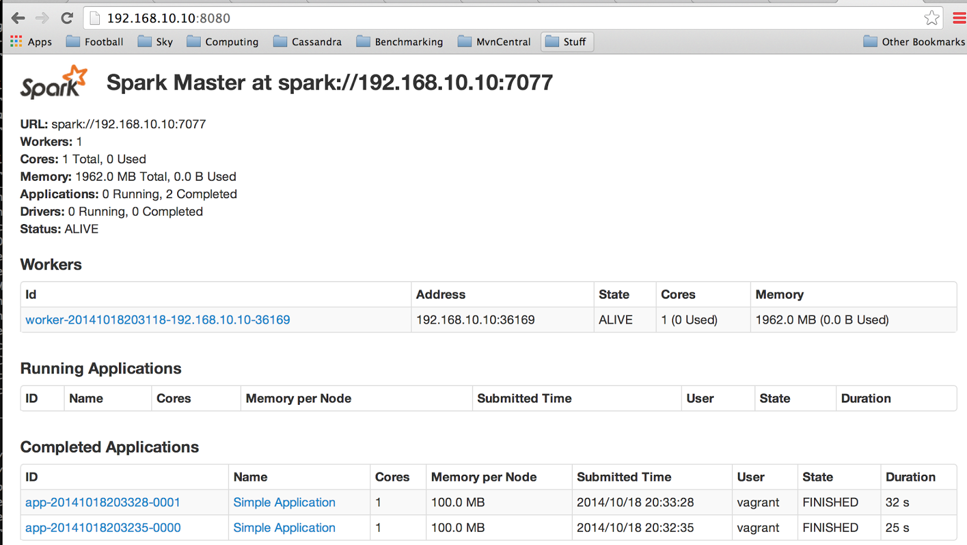
Task: Open worker-20141018203118-192.168.10.10-36169 link
Action: coord(158,320)
